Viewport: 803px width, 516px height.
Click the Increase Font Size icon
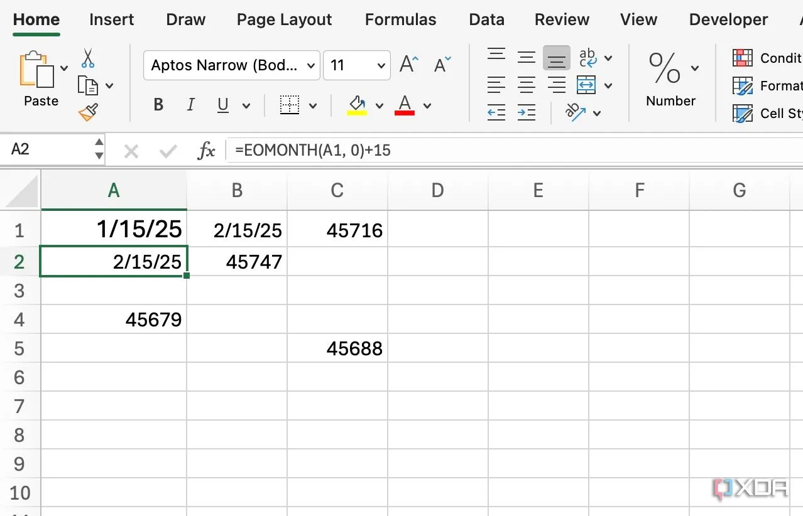pyautogui.click(x=409, y=65)
